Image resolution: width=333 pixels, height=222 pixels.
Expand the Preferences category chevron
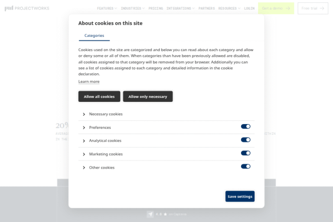click(84, 128)
